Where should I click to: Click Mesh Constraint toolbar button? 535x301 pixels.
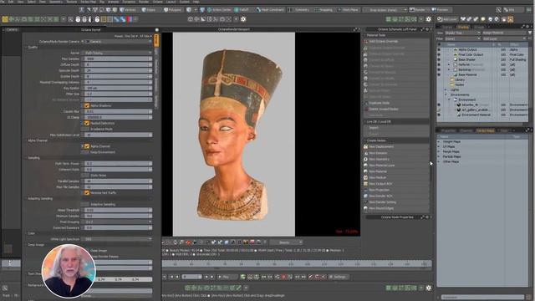pos(270,10)
